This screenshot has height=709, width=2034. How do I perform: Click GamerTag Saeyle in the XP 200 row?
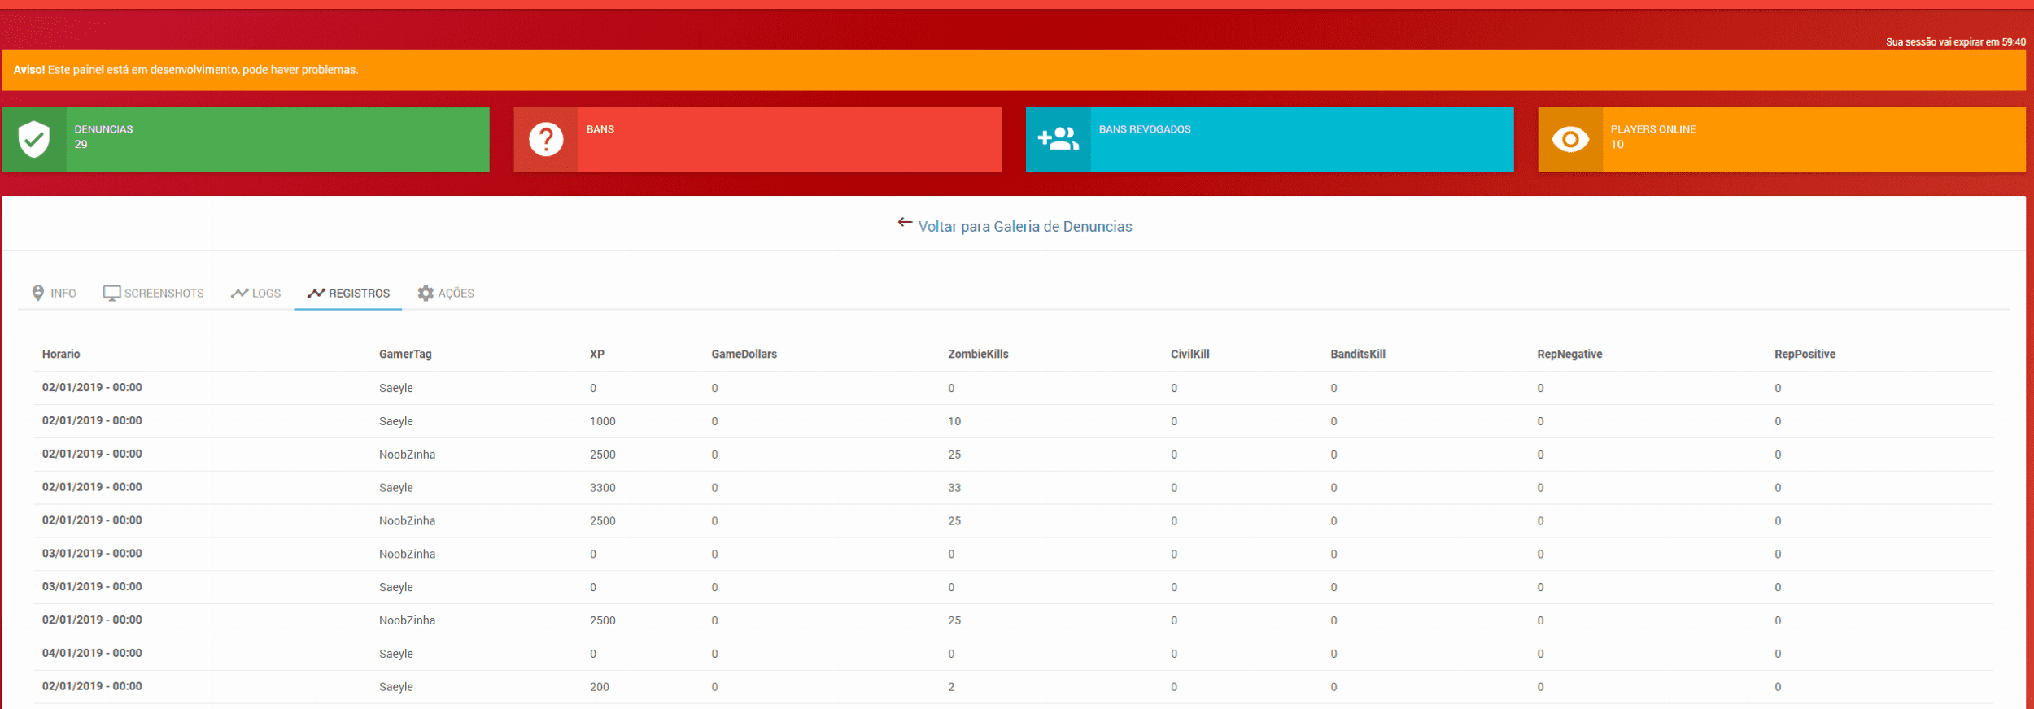click(396, 687)
